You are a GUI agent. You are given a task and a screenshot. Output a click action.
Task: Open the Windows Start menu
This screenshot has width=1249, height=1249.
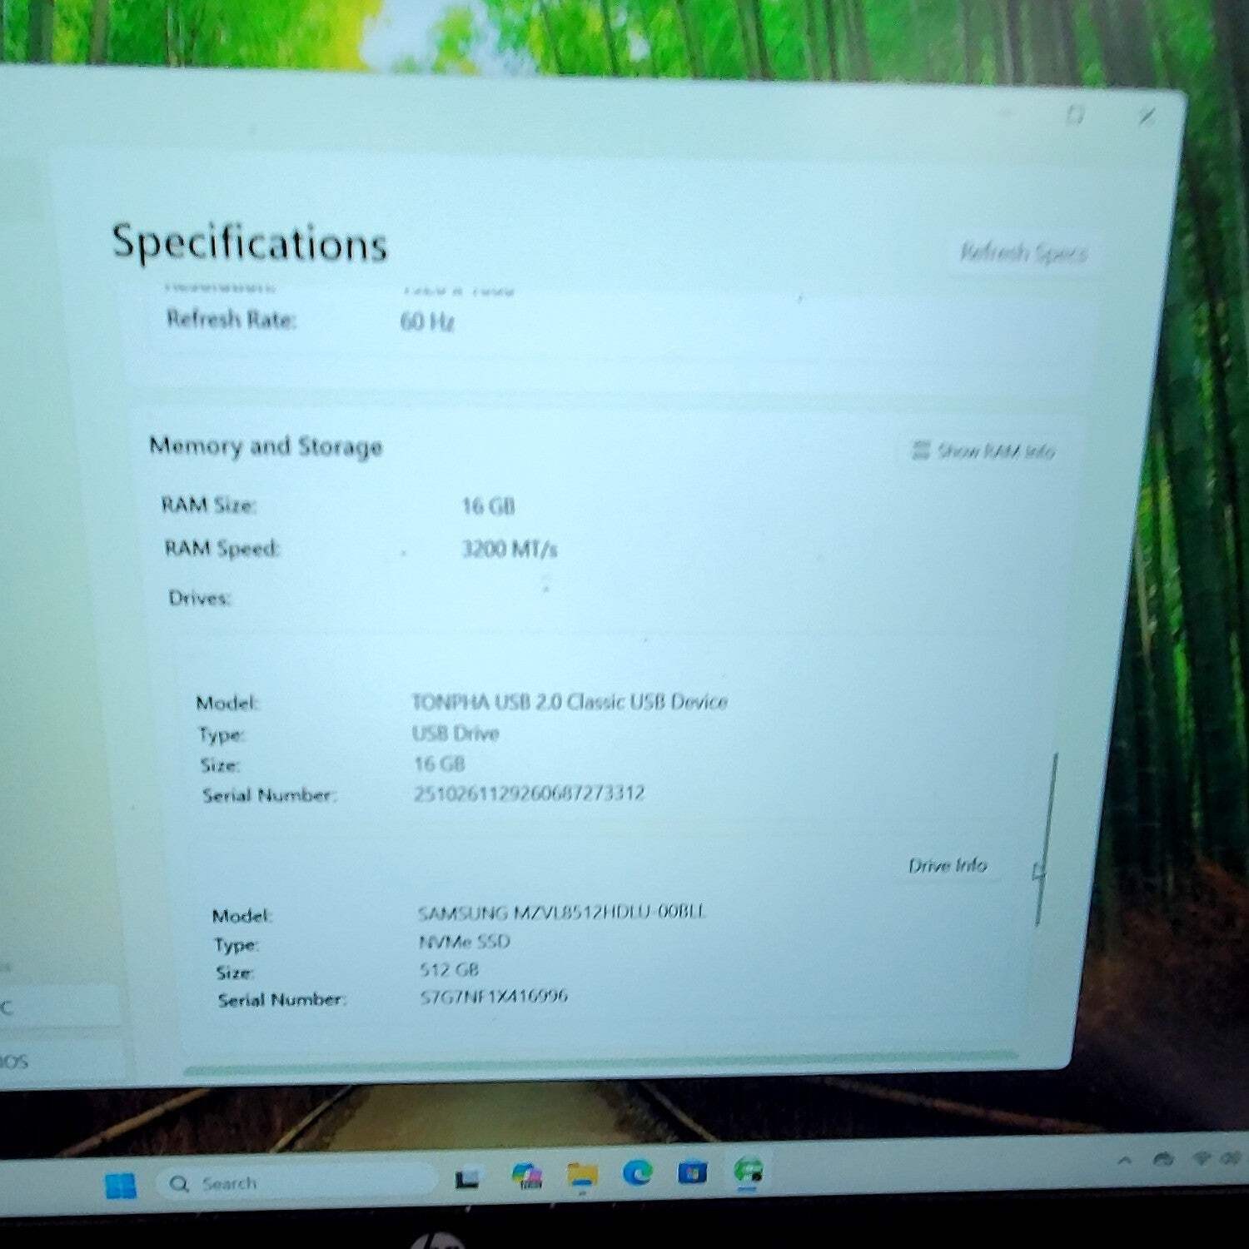[122, 1185]
